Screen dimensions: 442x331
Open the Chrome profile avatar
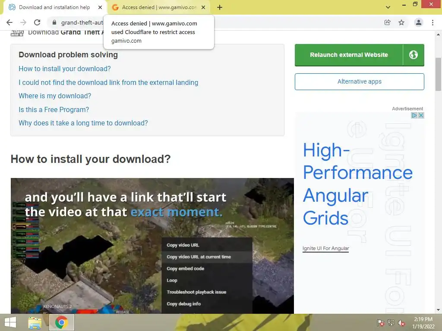click(x=419, y=22)
